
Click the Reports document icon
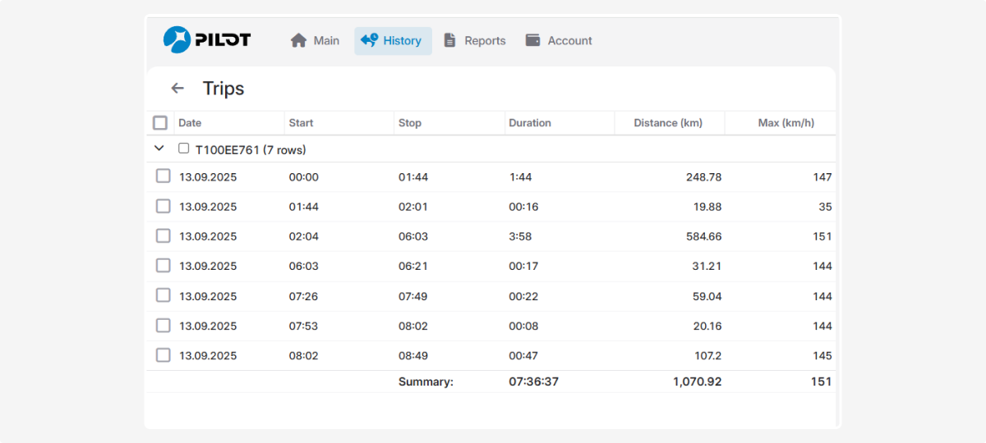pyautogui.click(x=449, y=40)
